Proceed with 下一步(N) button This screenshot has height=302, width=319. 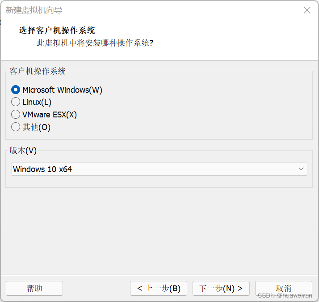(221, 288)
